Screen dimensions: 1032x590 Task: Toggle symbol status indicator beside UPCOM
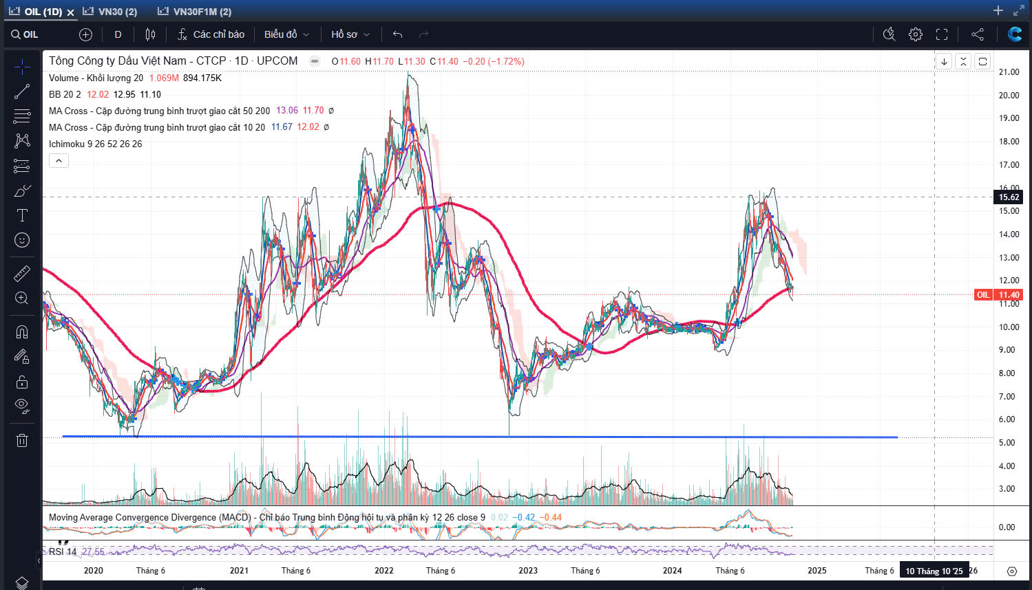(315, 61)
